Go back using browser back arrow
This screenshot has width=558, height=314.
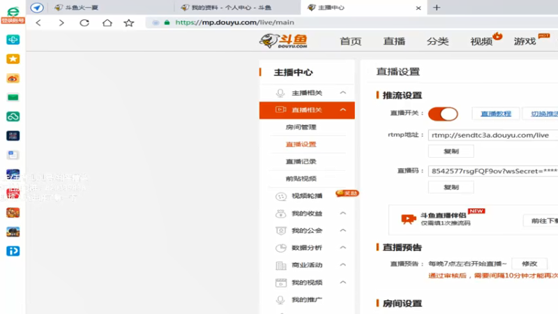[x=38, y=23]
